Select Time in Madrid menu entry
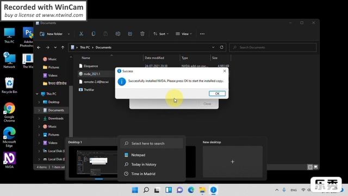Viewport: 348px width, 196px height. [152, 174]
